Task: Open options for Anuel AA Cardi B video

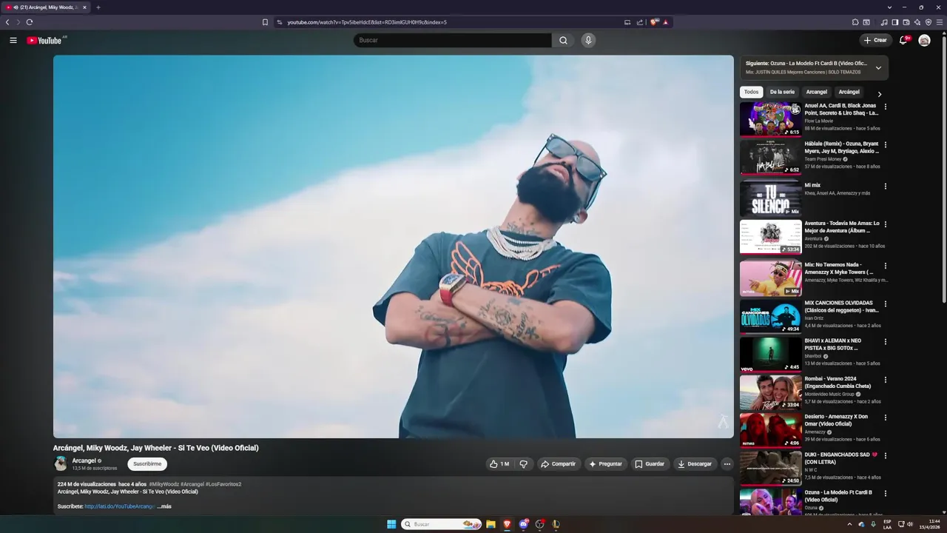Action: pyautogui.click(x=885, y=107)
